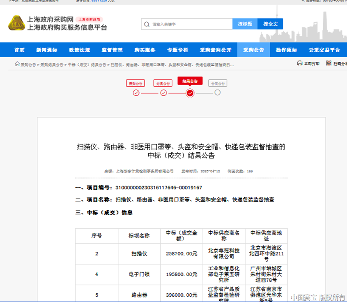Image resolution: width=347 pixels, height=302 pixels.
Task: Click the empty circle under 合同公告 step
Action: (217, 93)
